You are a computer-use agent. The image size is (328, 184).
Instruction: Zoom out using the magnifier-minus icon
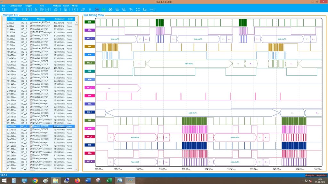(x=124, y=10)
